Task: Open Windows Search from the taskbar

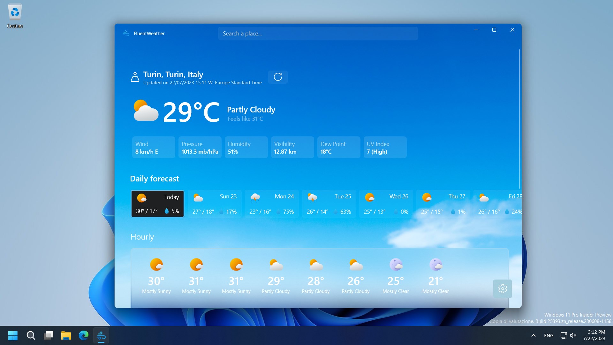Action: point(31,335)
